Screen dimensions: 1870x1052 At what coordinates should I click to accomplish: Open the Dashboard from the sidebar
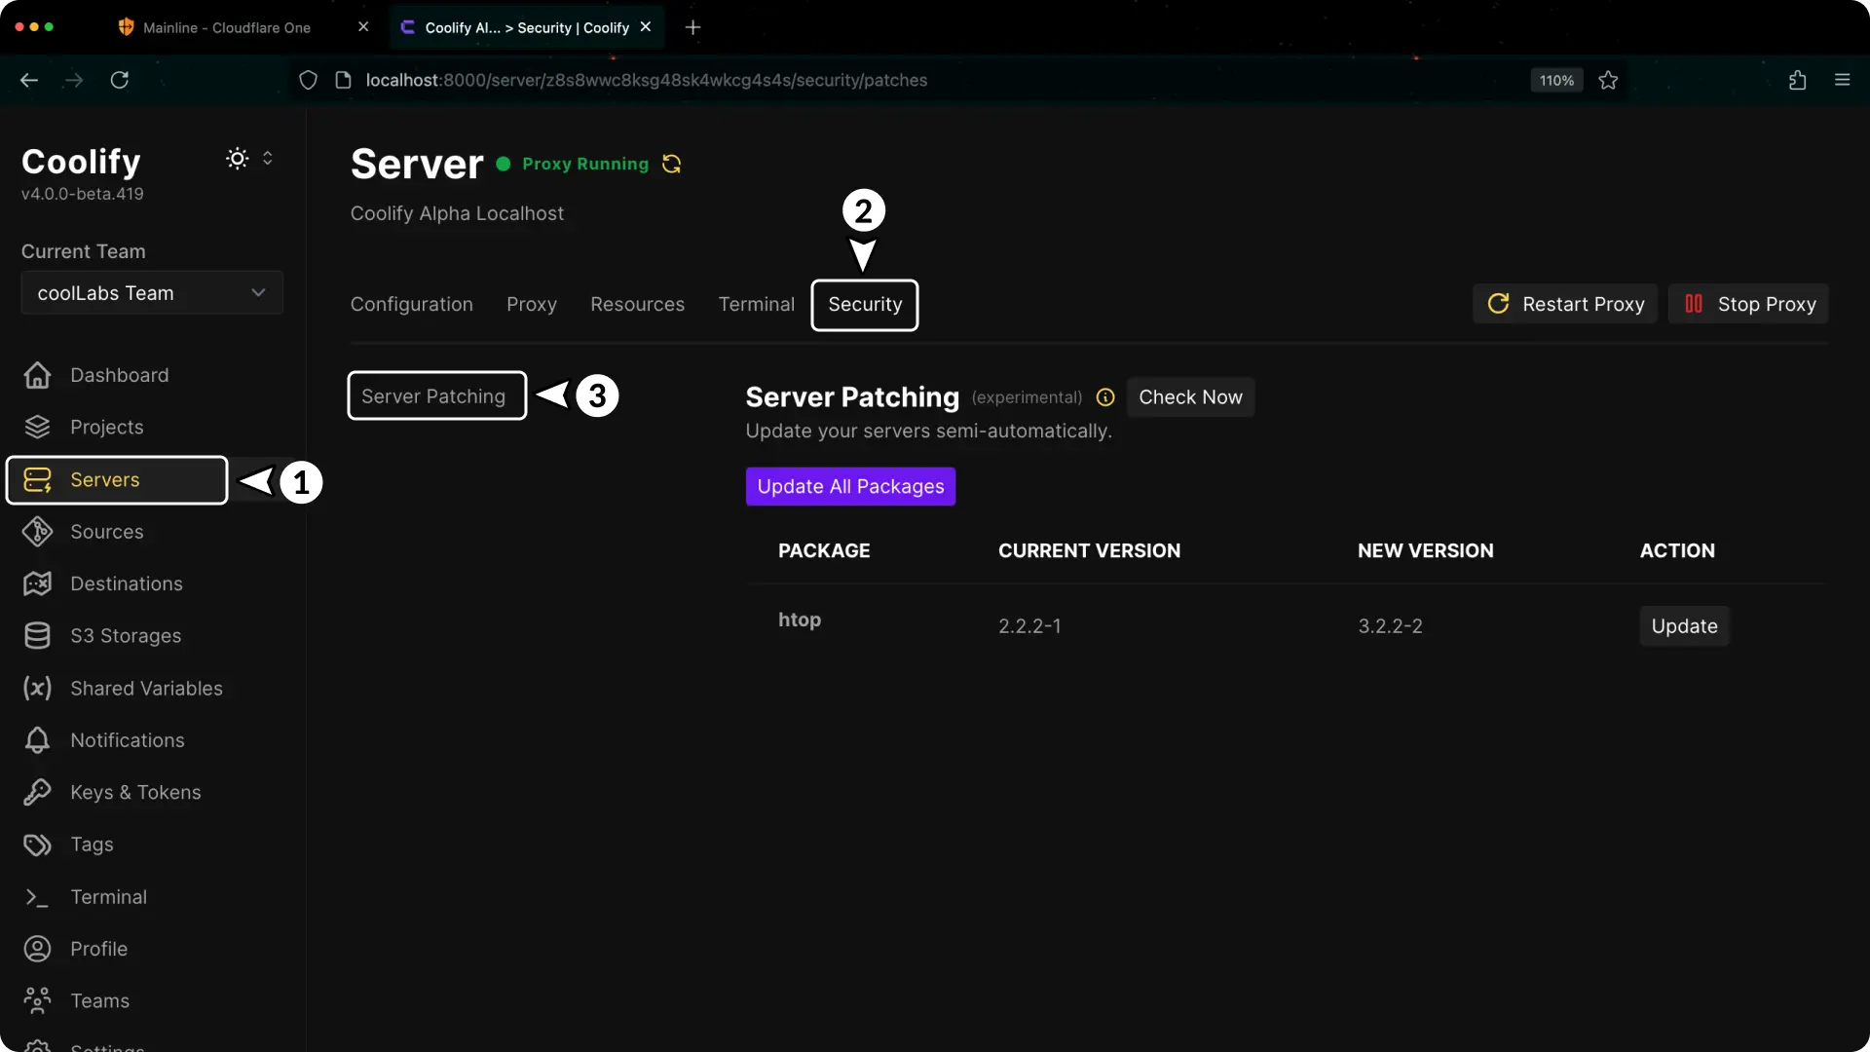119,375
